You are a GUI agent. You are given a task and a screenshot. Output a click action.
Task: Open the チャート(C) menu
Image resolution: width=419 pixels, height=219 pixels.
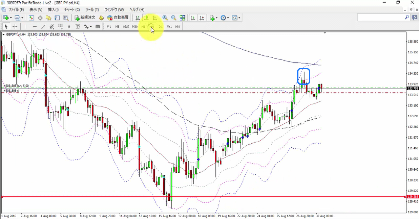point(72,9)
